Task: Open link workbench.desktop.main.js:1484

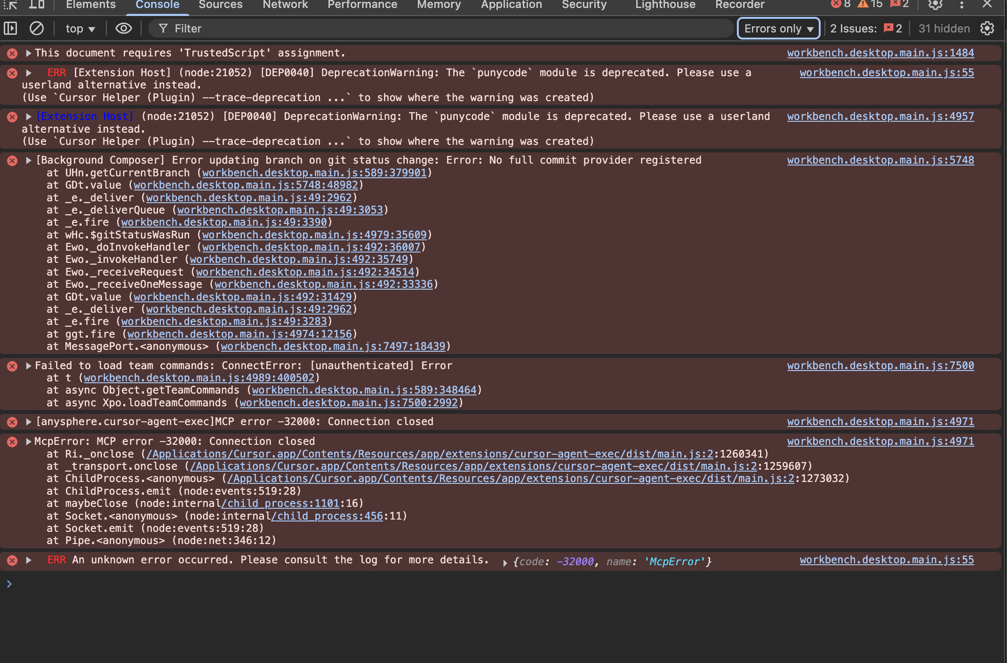Action: [880, 53]
